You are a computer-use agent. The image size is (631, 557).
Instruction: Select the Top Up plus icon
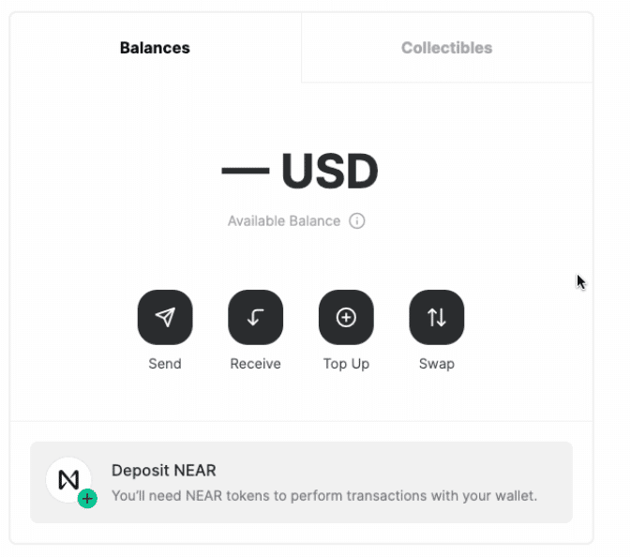(346, 318)
